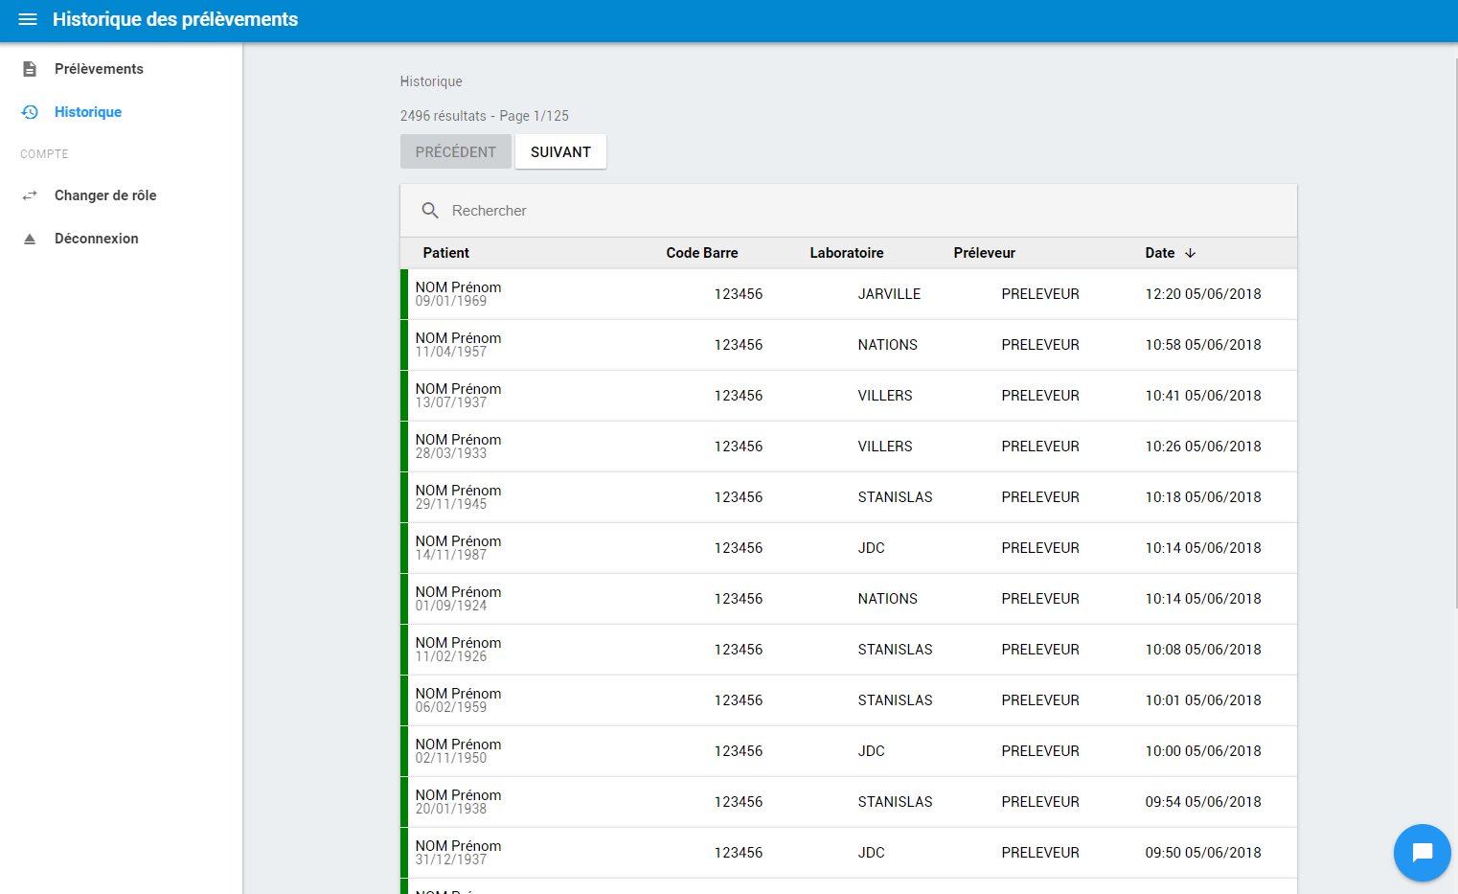Image resolution: width=1458 pixels, height=894 pixels.
Task: Select Changer de rôle menu item
Action: (121, 195)
